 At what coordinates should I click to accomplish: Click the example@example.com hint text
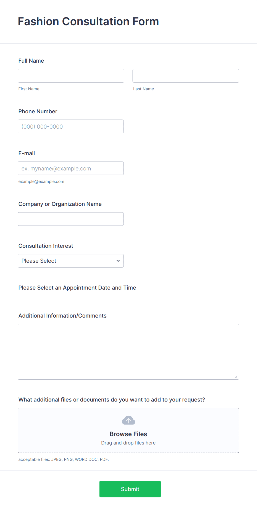[41, 182]
